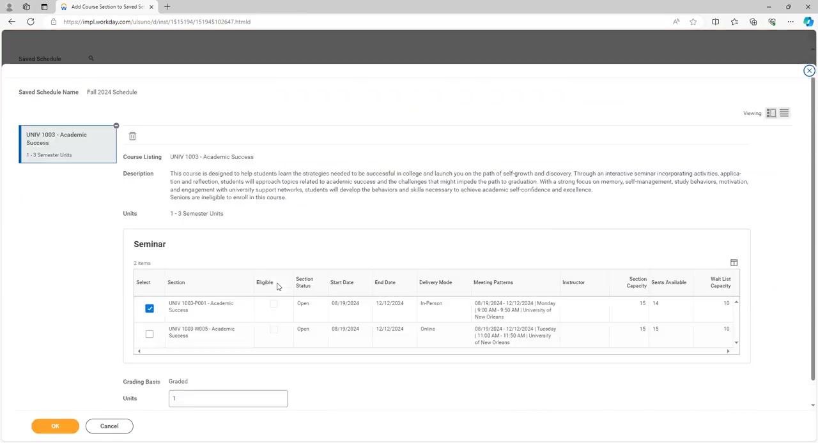Click Eligible checkbox for UNIV 1003-P001 row
Viewport: 818px width, 443px height.
[x=274, y=304]
